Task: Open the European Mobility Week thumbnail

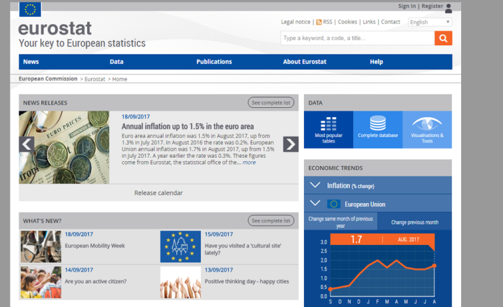Action: (41, 247)
